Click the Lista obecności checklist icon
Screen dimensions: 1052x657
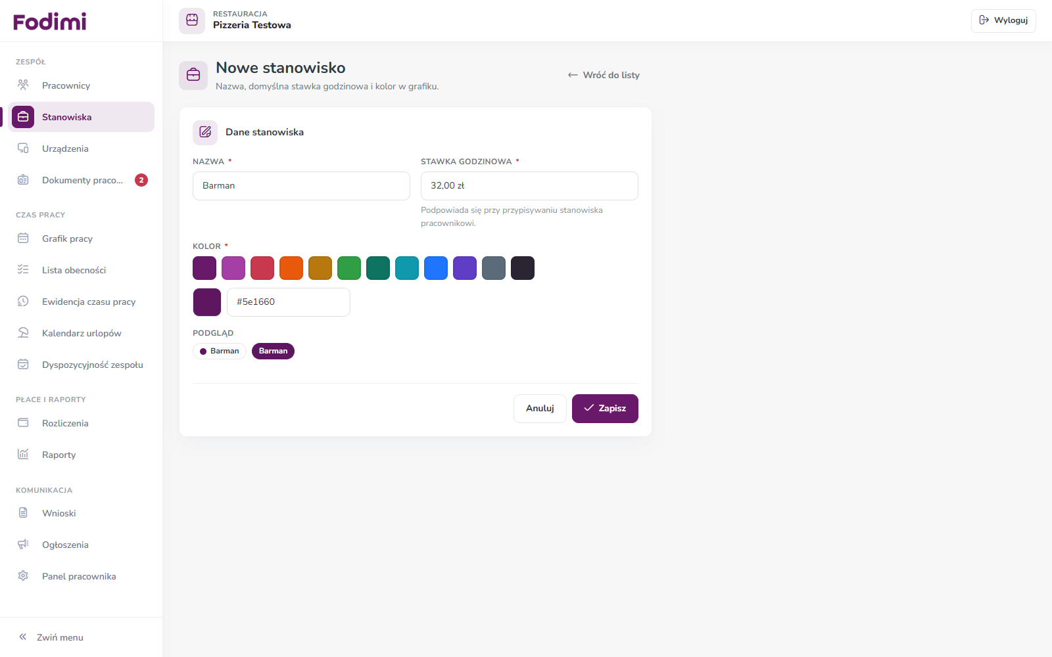(x=23, y=270)
